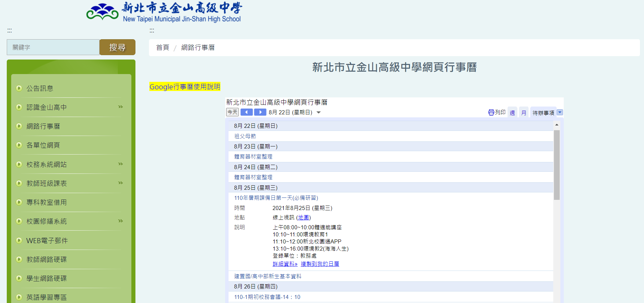Click the bullet icon next to 校務系統網站
The width and height of the screenshot is (644, 303).
(x=19, y=164)
